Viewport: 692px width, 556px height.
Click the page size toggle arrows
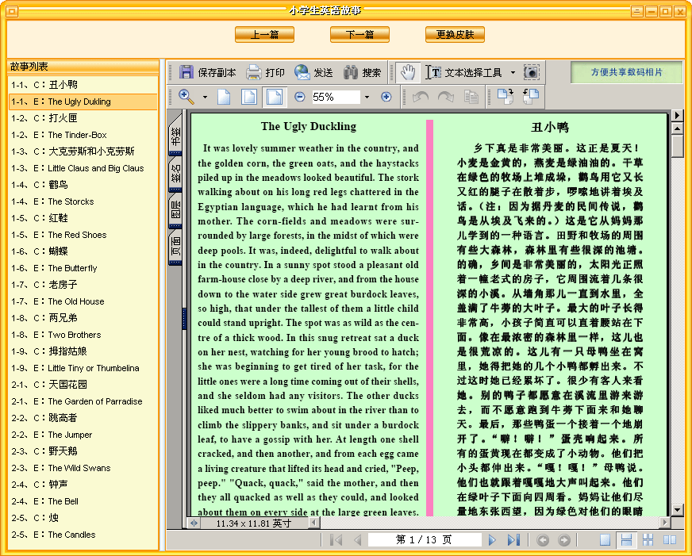click(194, 523)
